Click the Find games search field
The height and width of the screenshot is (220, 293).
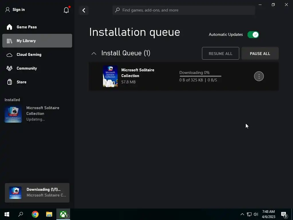[184, 10]
